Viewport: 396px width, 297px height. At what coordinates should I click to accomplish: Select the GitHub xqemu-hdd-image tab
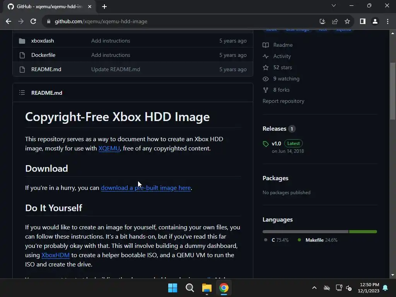tap(49, 7)
